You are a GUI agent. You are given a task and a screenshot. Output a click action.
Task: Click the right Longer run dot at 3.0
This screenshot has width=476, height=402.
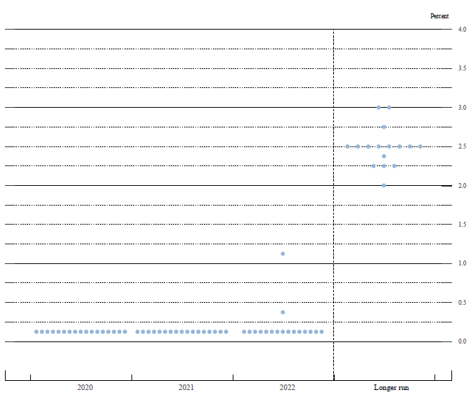click(389, 108)
